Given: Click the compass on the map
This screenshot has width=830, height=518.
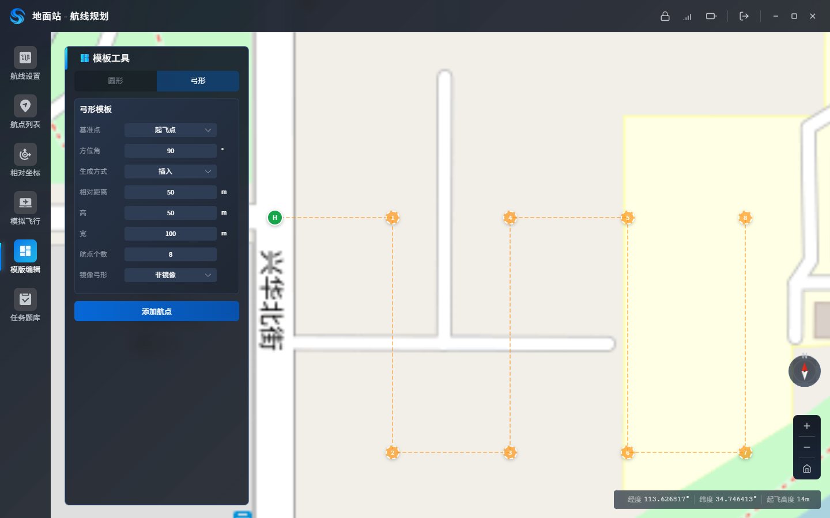Looking at the screenshot, I should click(x=805, y=371).
